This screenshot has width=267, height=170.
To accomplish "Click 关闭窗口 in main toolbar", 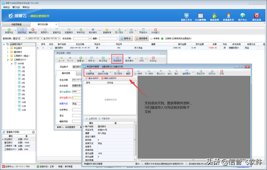I will (156, 31).
